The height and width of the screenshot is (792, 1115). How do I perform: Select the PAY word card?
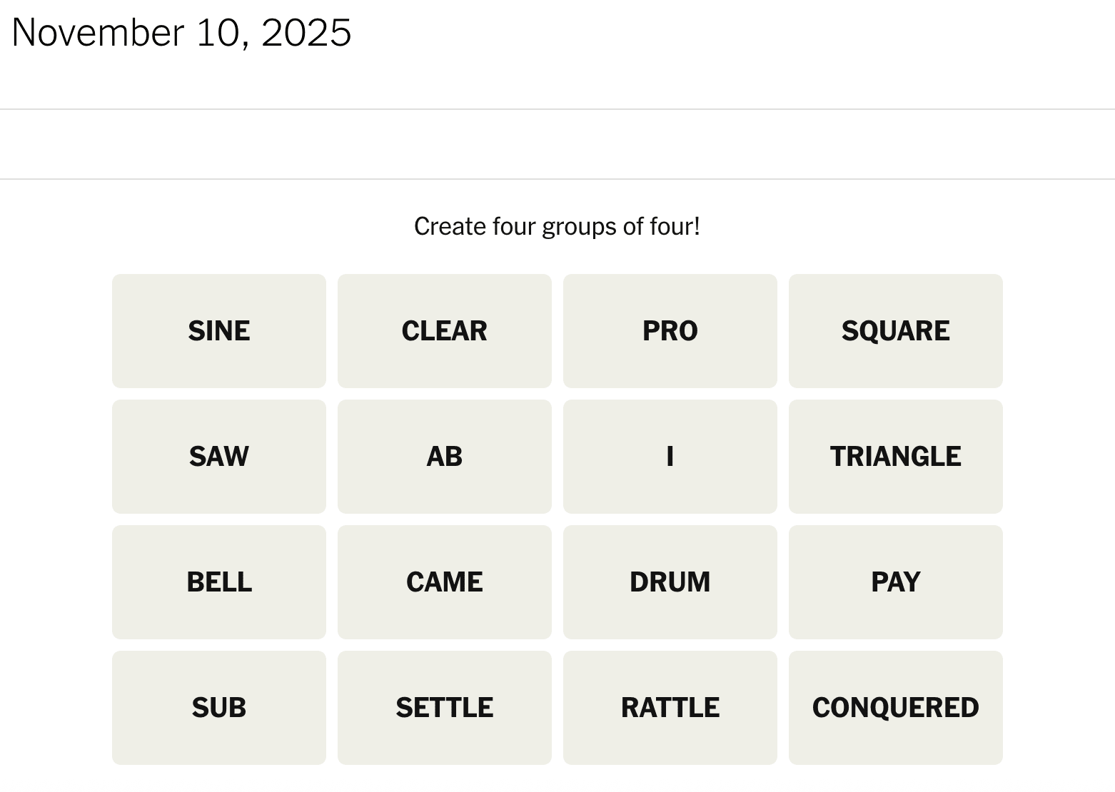pyautogui.click(x=895, y=582)
